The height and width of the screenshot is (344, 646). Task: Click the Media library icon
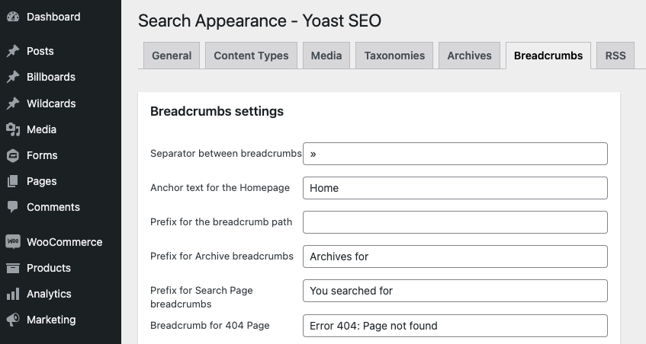pyautogui.click(x=13, y=129)
